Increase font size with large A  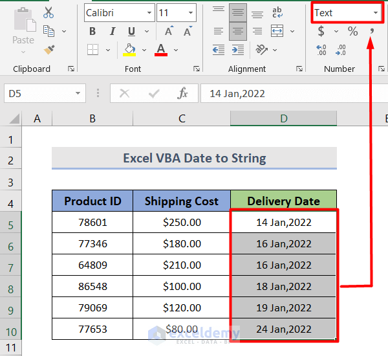(x=169, y=31)
